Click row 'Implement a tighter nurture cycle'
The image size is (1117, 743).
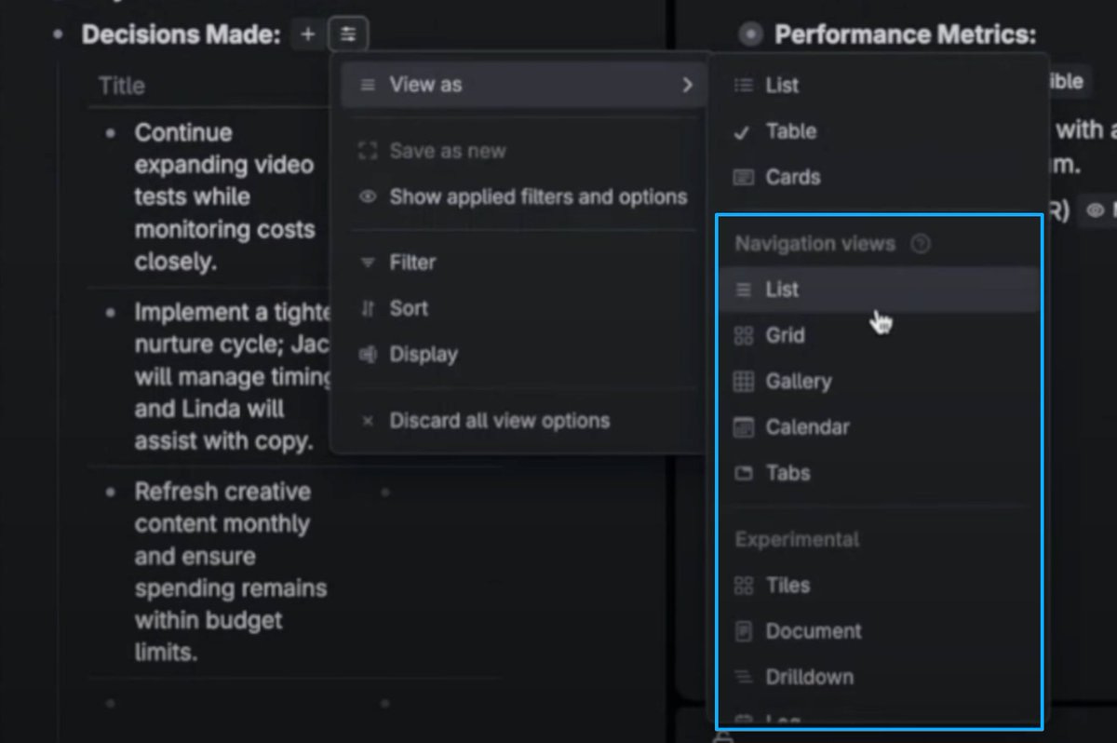pos(234,376)
